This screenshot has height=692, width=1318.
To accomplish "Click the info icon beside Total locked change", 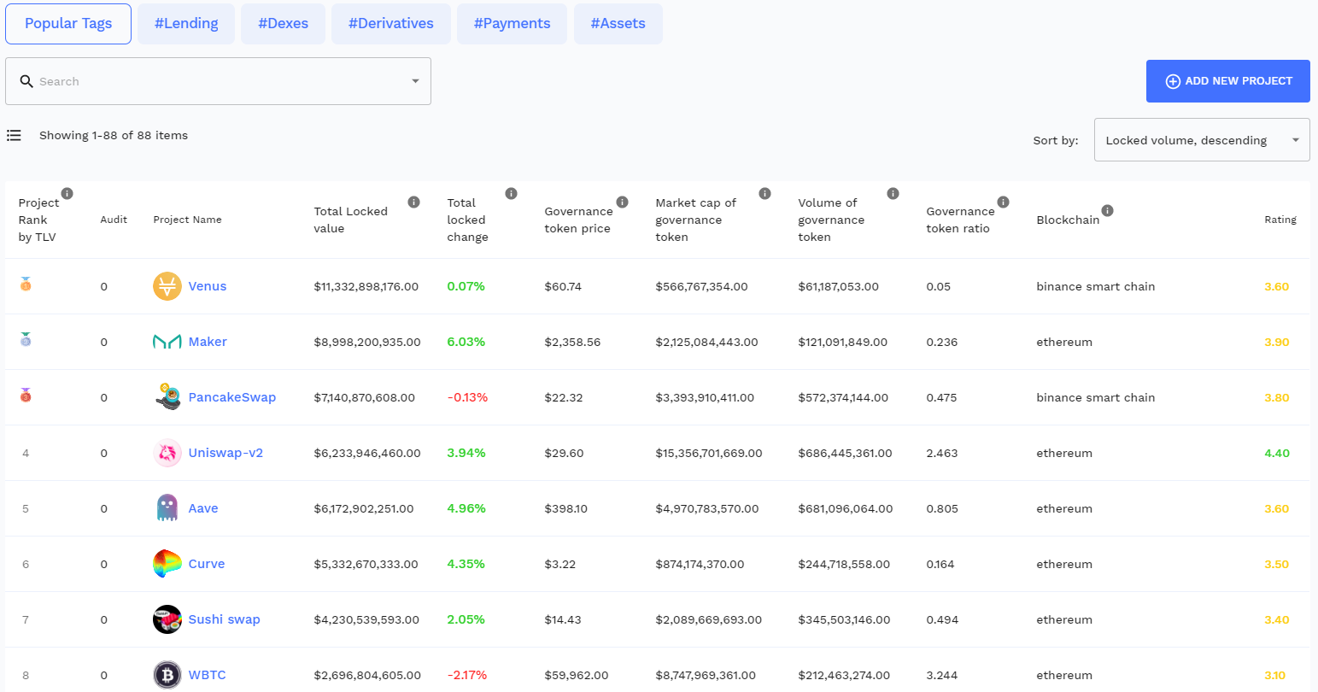I will point(511,194).
